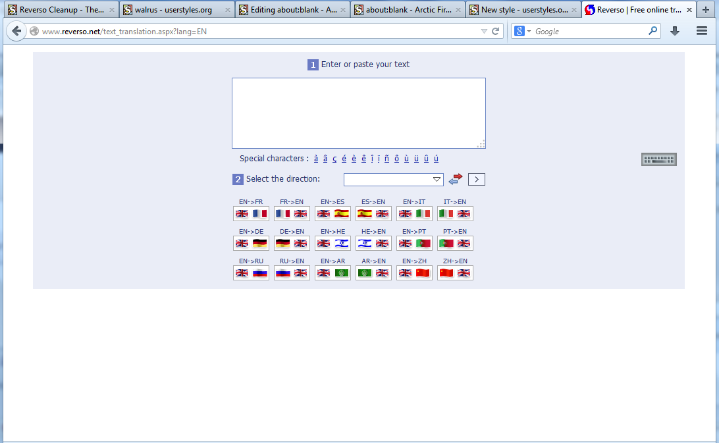This screenshot has width=719, height=443.
Task: Select the EN->FR flag pair
Action: coord(251,214)
